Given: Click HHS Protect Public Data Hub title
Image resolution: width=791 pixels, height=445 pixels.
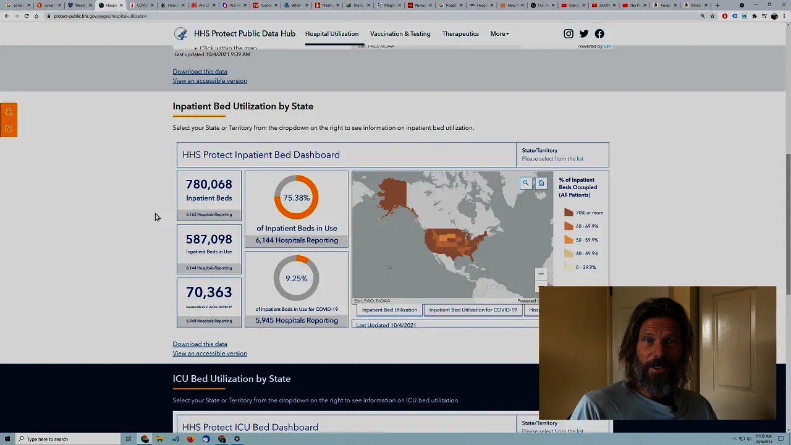Looking at the screenshot, I should tap(245, 33).
